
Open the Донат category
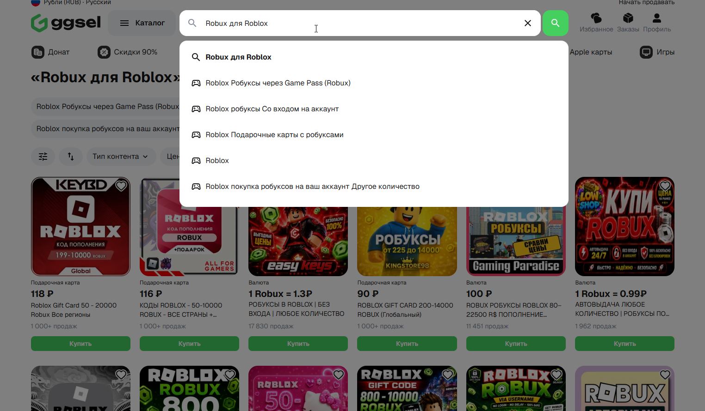(x=50, y=52)
